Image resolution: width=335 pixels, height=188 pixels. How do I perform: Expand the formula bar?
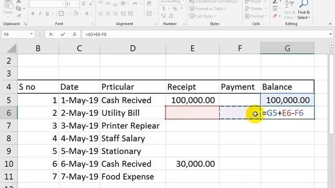tap(330, 34)
